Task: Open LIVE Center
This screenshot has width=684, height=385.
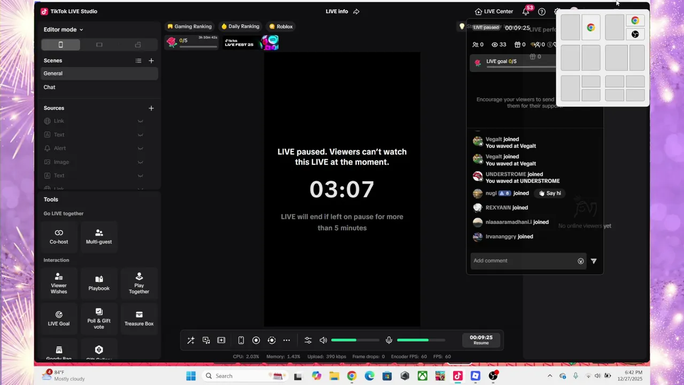Action: point(494,11)
